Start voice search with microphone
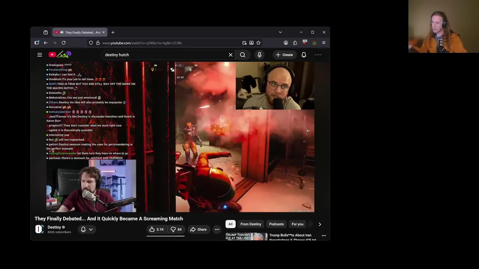The width and height of the screenshot is (479, 269). point(259,55)
